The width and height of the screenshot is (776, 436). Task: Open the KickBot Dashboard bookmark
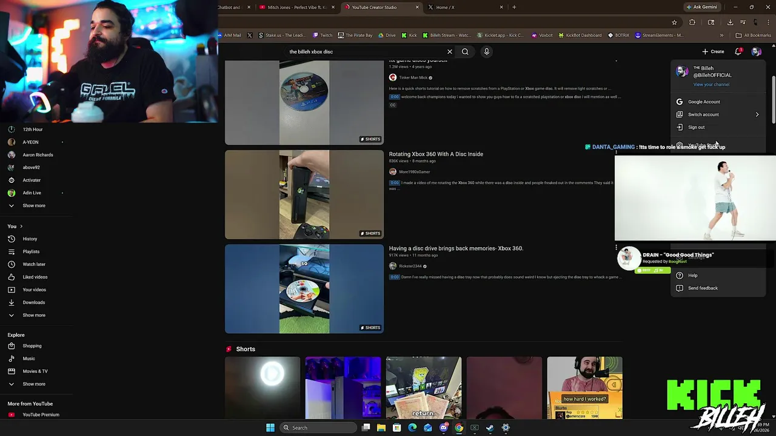[x=580, y=35]
